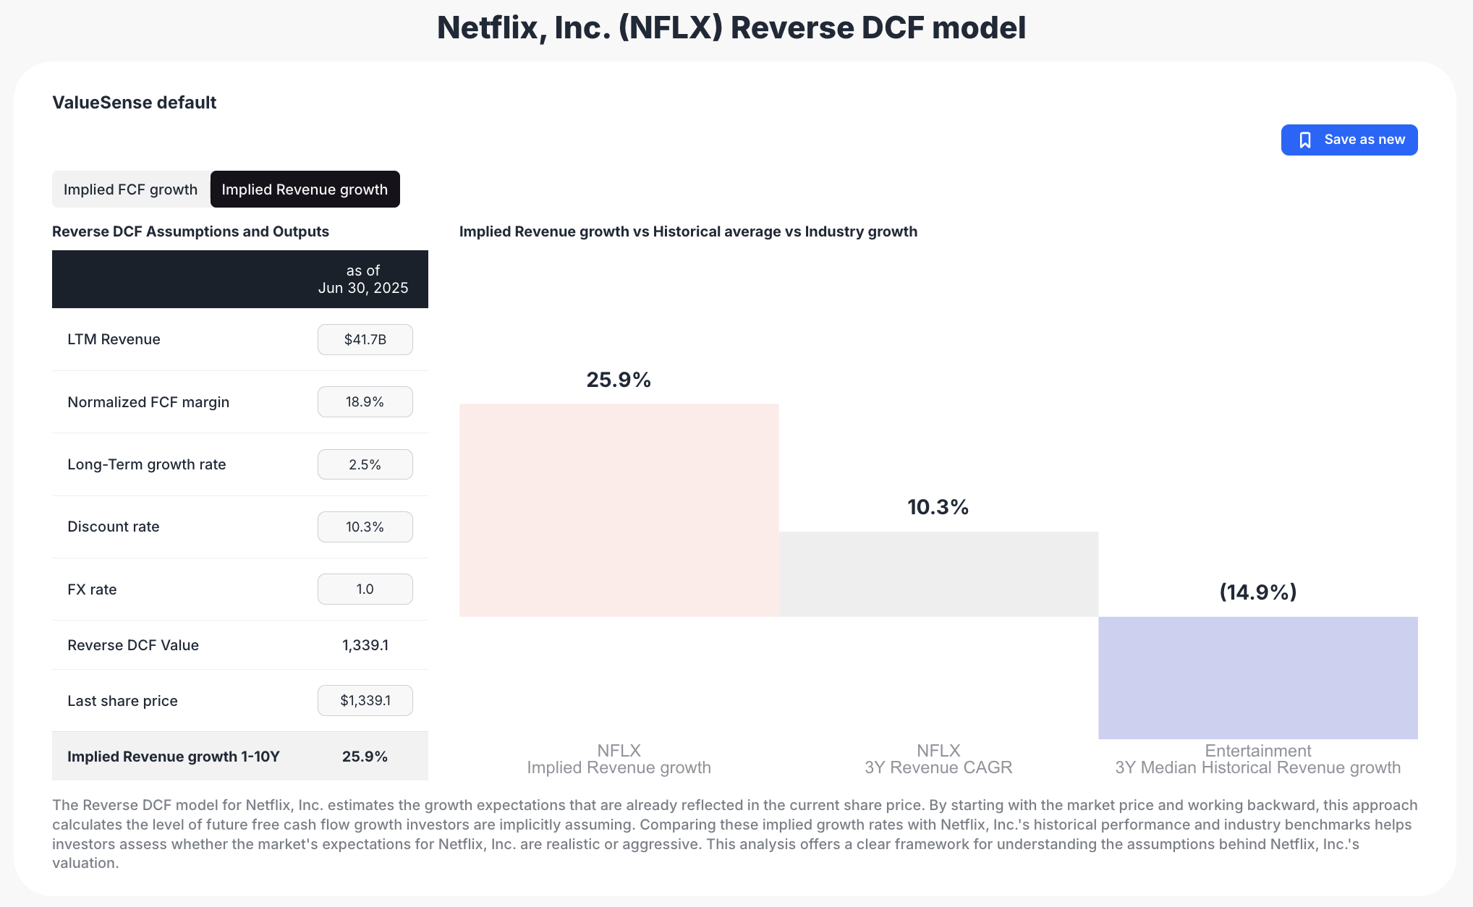The width and height of the screenshot is (1473, 907).
Task: Edit the LTM Revenue $41.7B field
Action: click(x=365, y=340)
